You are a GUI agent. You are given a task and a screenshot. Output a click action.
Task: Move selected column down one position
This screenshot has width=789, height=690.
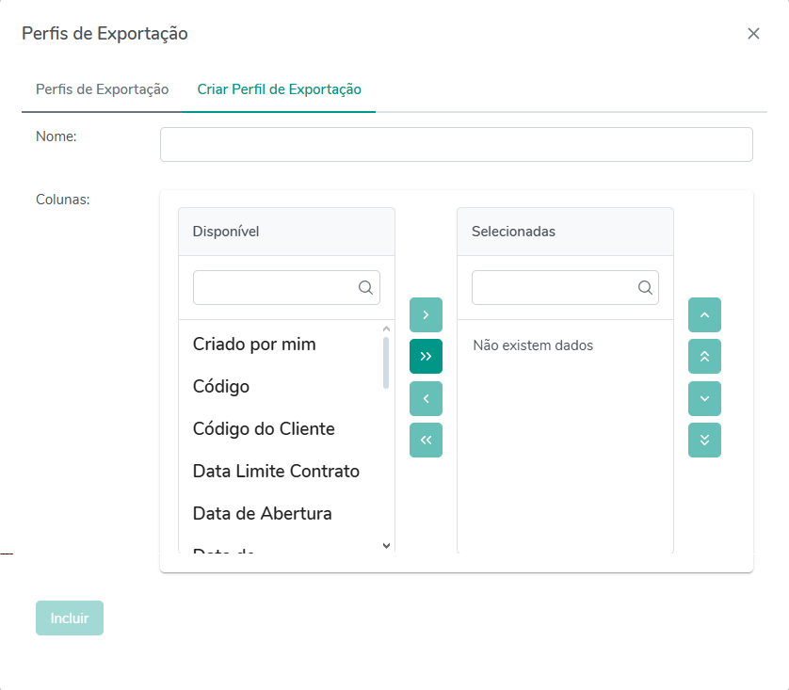click(x=704, y=398)
